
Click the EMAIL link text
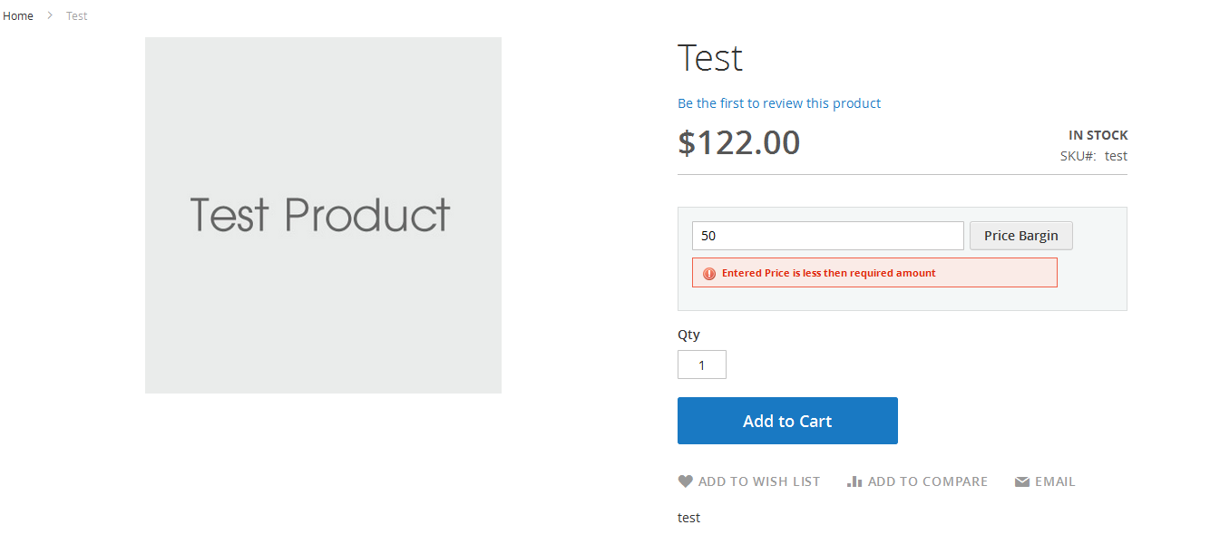click(x=1054, y=481)
